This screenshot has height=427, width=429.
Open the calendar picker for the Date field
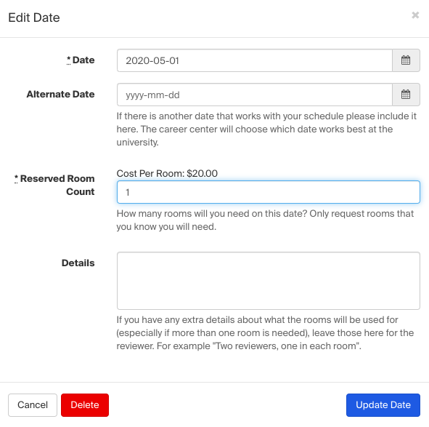pos(406,60)
